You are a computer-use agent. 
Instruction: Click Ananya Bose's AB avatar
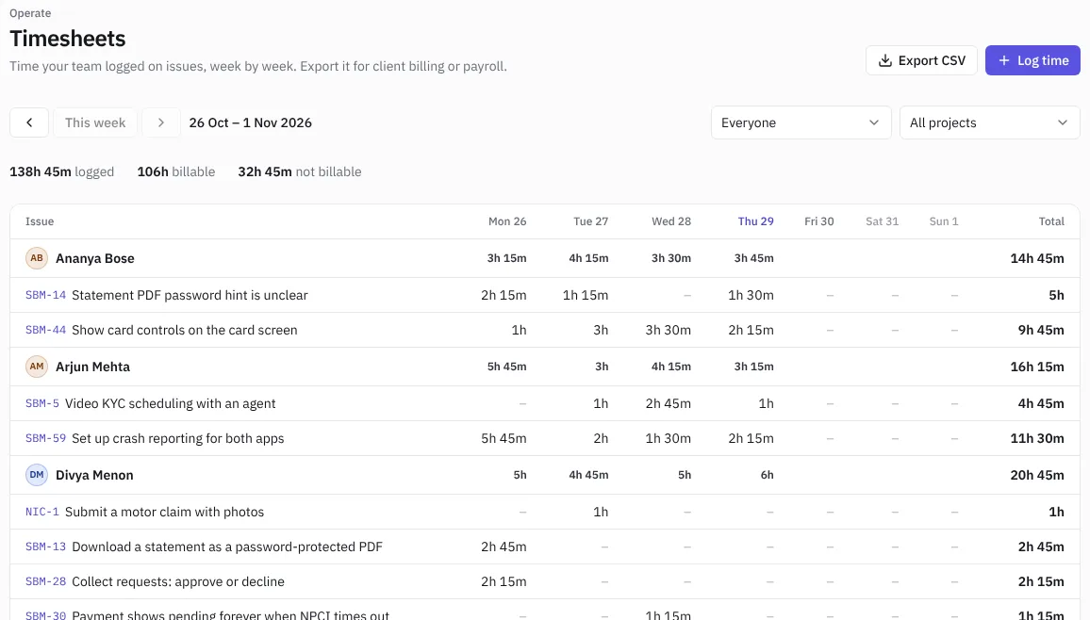click(x=37, y=258)
